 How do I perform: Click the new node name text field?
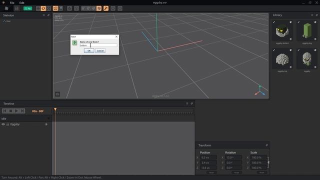click(x=98, y=45)
